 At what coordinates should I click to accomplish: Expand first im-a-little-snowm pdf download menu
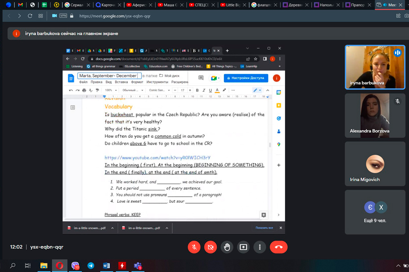pyautogui.click(x=112, y=228)
